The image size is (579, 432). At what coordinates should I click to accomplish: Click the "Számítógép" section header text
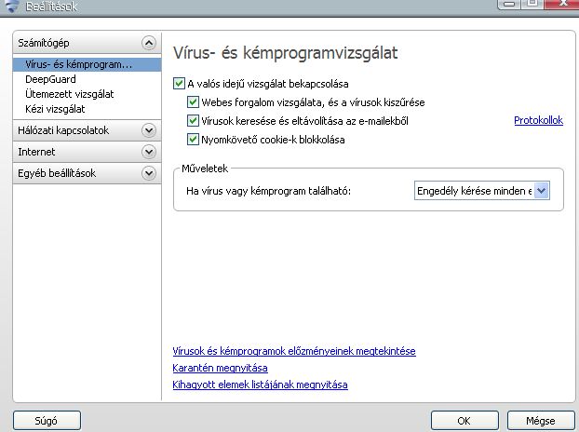(44, 43)
